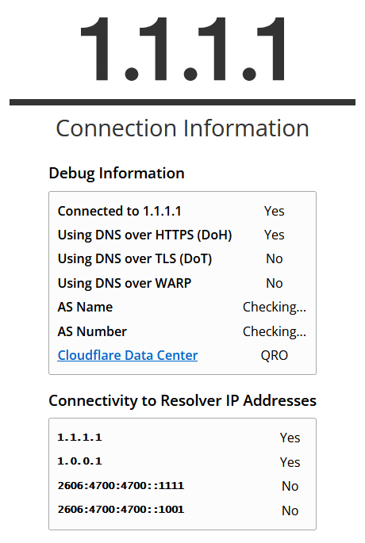
Task: Click the Connectivity to Resolver IP Addresses heading
Action: pos(182,400)
